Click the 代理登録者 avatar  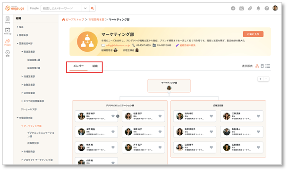click(x=137, y=50)
